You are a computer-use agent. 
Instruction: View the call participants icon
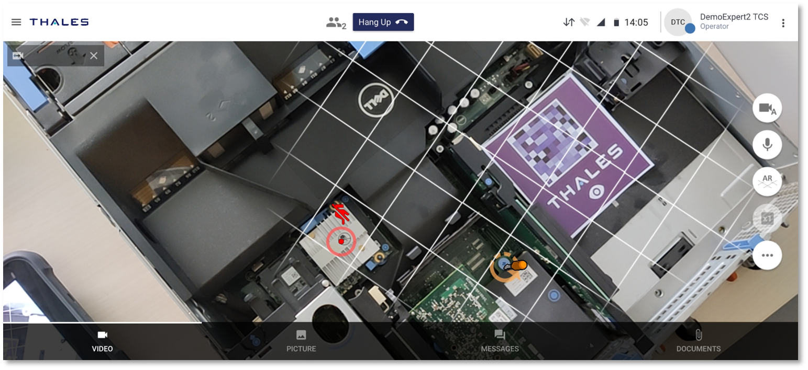click(x=336, y=22)
